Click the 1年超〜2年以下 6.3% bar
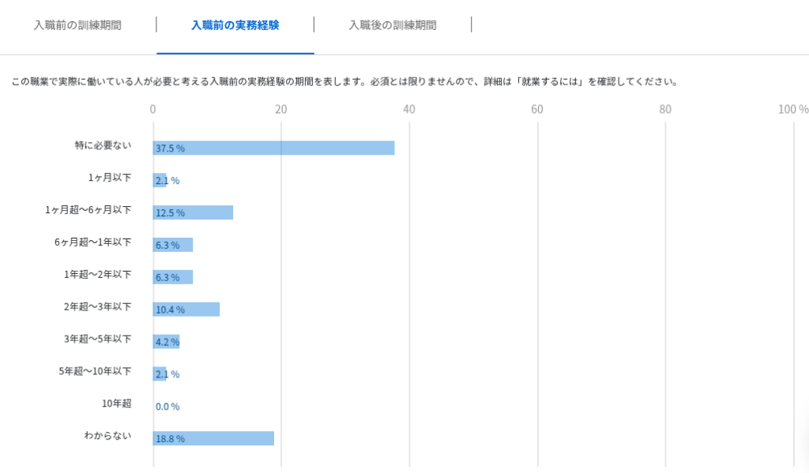809x473 pixels. [174, 277]
